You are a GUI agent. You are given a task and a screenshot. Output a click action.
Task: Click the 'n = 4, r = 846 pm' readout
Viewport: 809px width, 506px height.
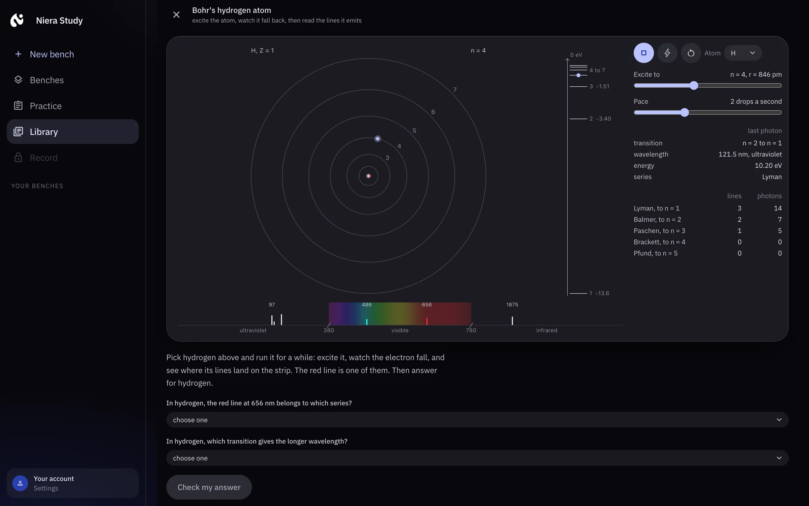click(756, 74)
